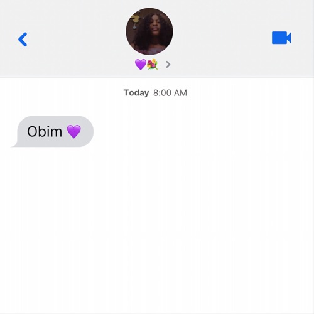This screenshot has height=314, width=314.
Task: Click the word "Obim" in the message
Action: point(45,131)
